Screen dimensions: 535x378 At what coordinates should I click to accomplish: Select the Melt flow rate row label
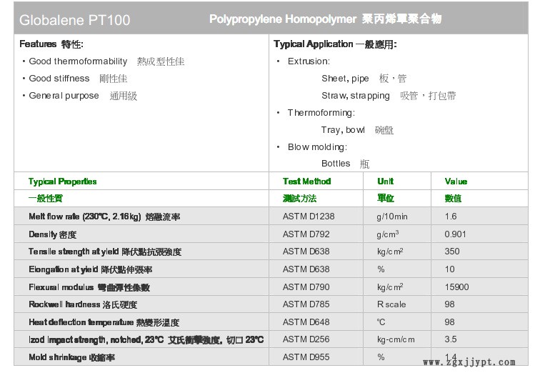(104, 217)
